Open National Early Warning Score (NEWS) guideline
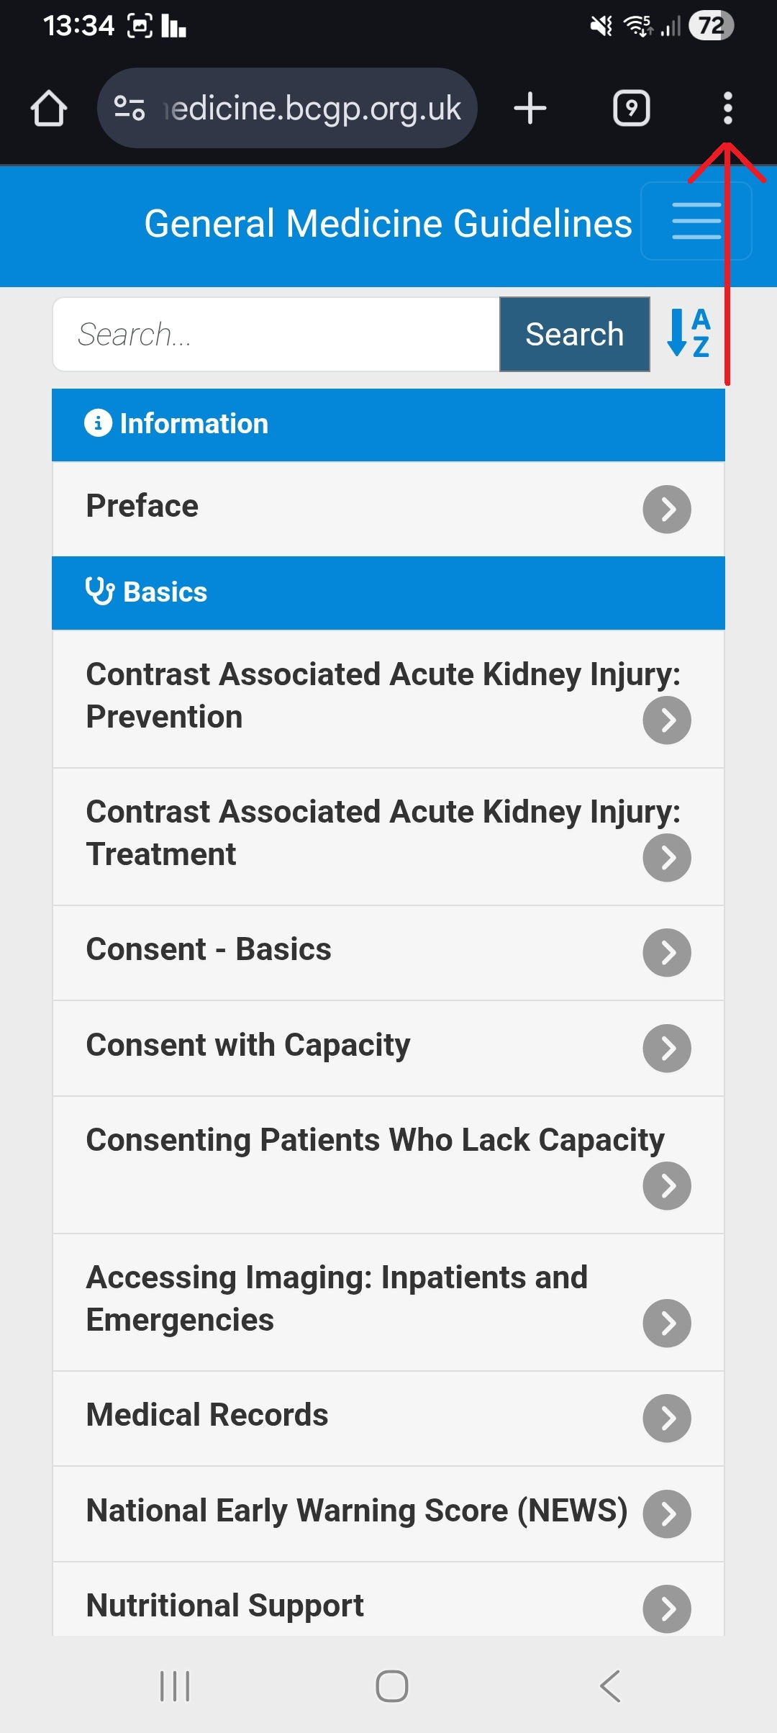The image size is (777, 1733). pyautogui.click(x=388, y=1513)
